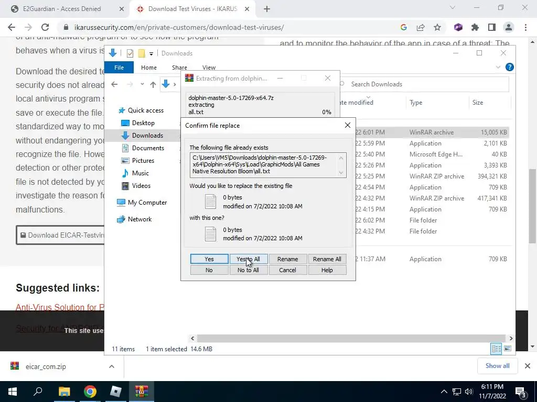Image resolution: width=537 pixels, height=402 pixels.
Task: Open the Share tab in Explorer ribbon
Action: coord(179,68)
